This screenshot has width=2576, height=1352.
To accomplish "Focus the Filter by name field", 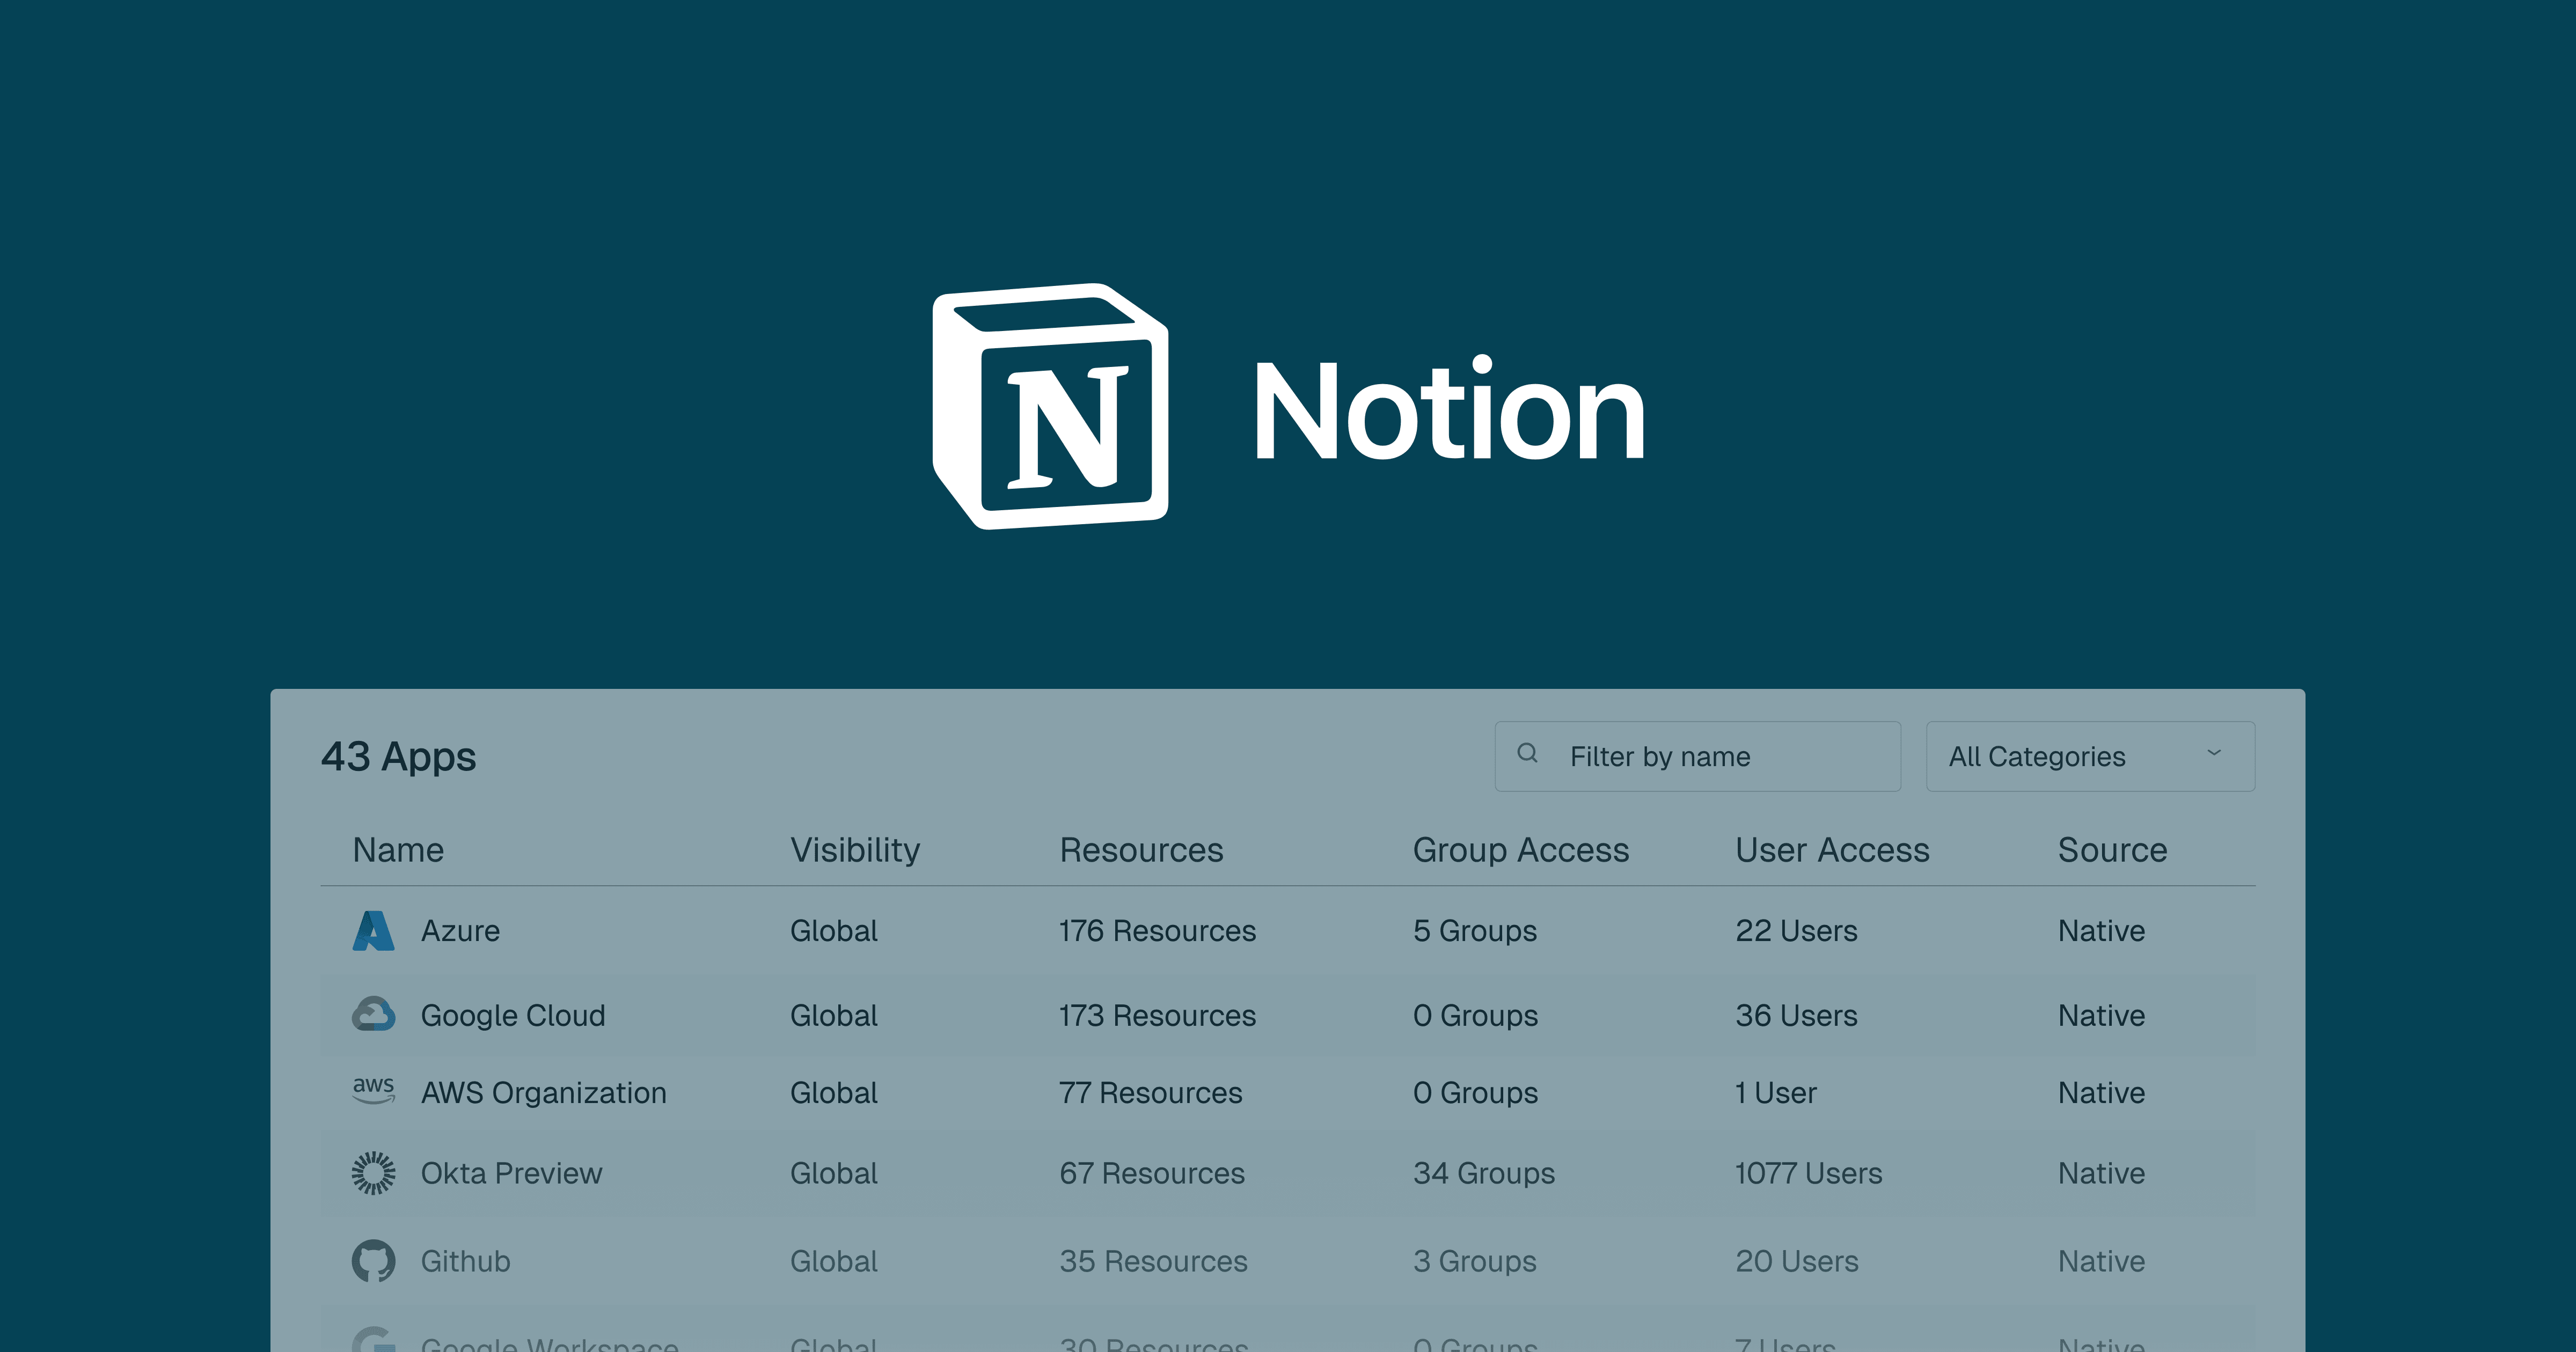I will (1720, 756).
